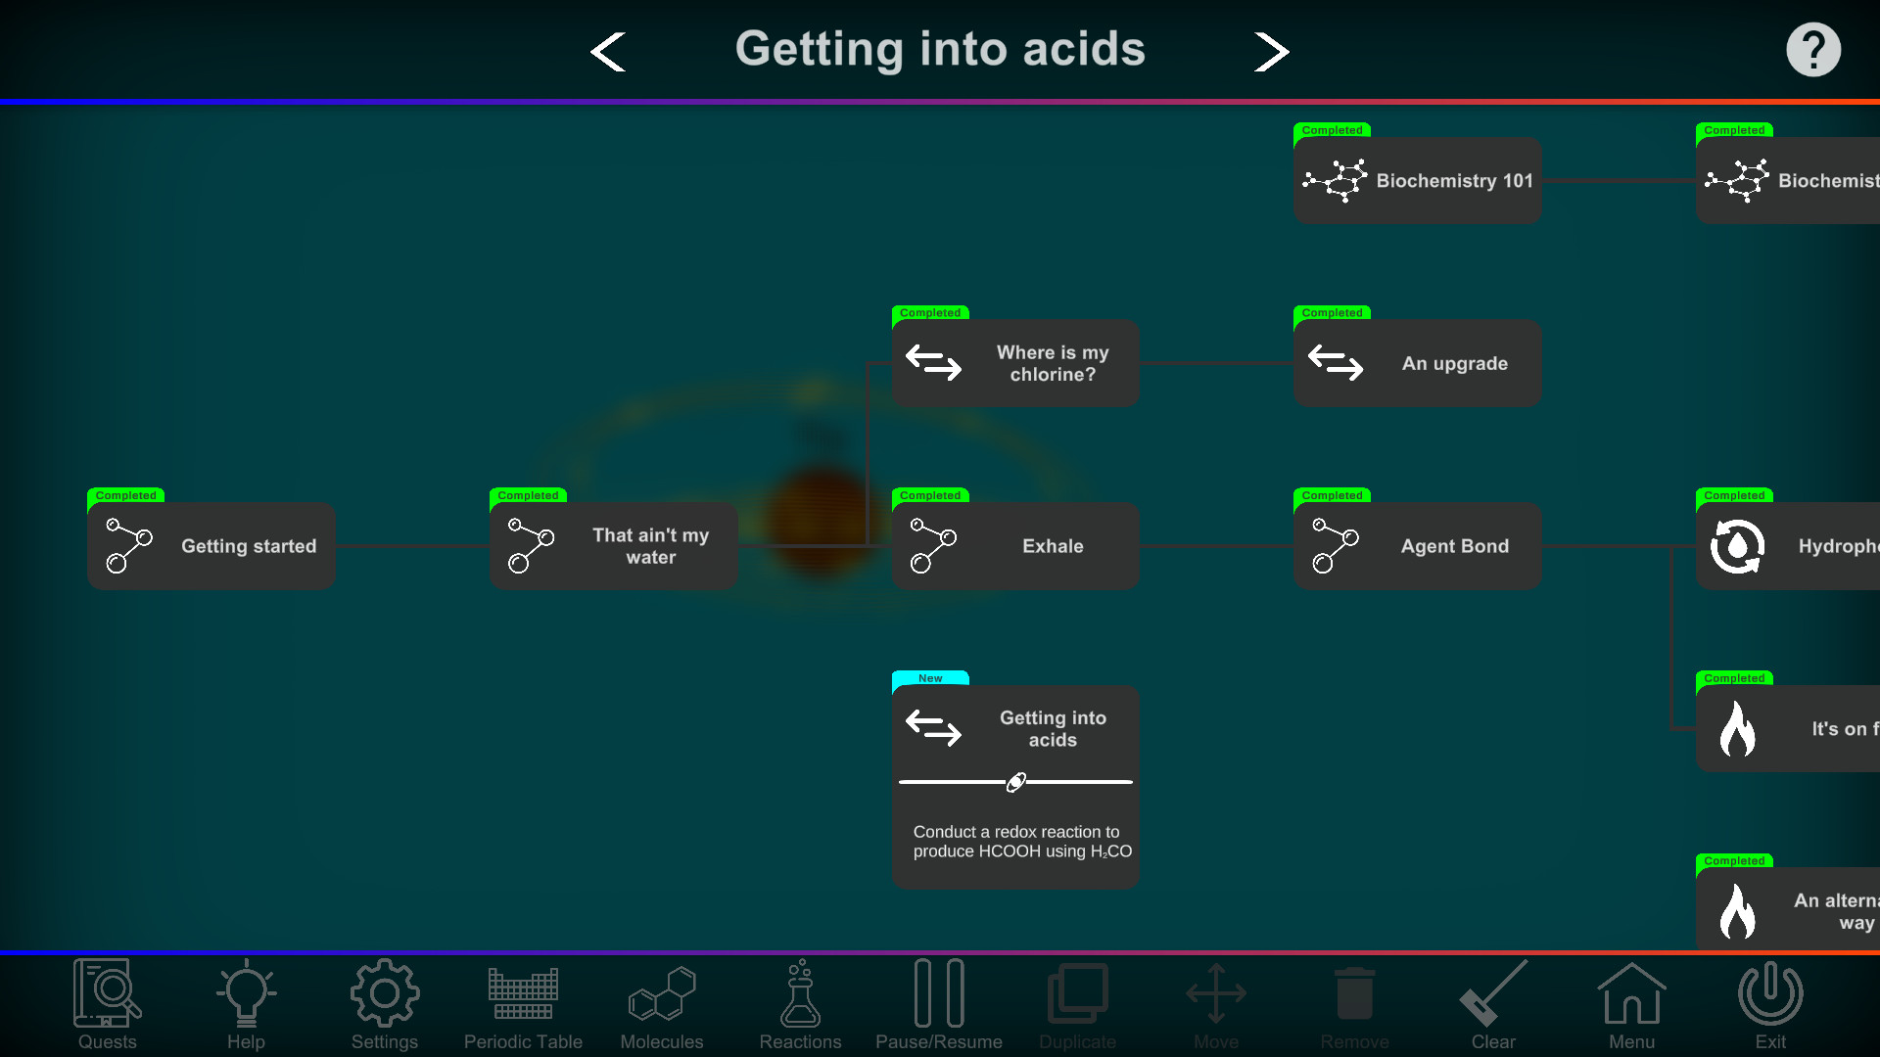Navigate to next lesson chapter
This screenshot has width=1880, height=1057.
1273,49
